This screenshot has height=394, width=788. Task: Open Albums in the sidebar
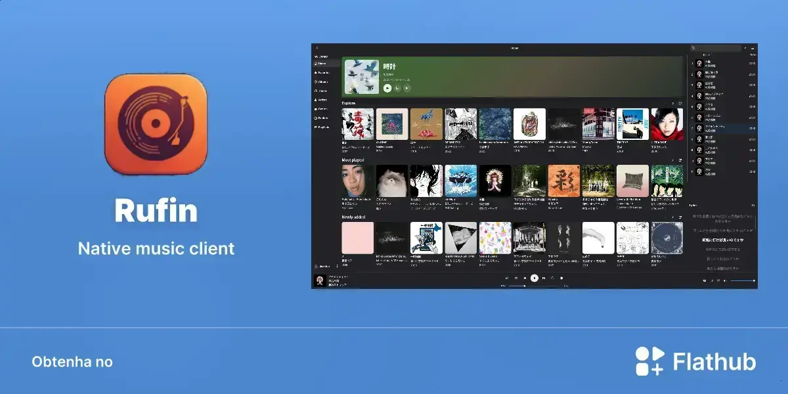click(x=326, y=81)
